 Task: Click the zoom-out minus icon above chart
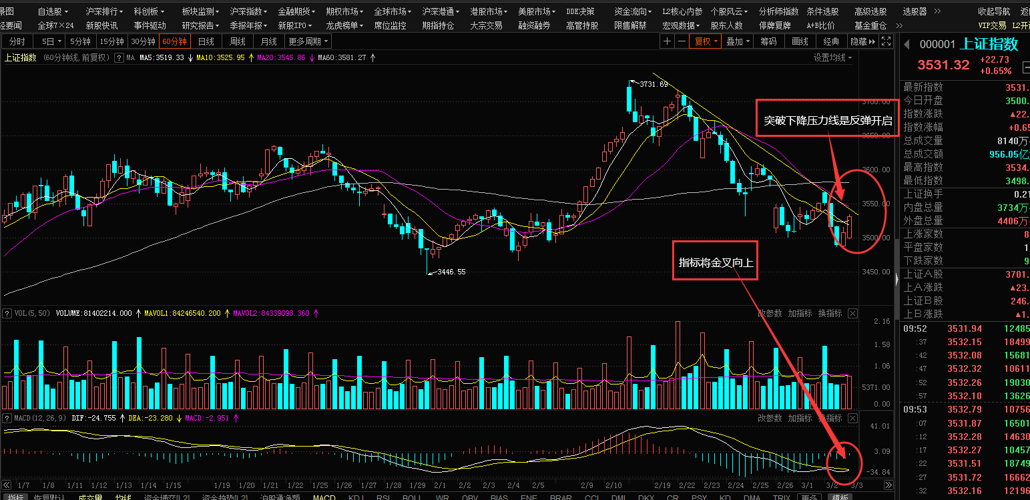[x=681, y=41]
